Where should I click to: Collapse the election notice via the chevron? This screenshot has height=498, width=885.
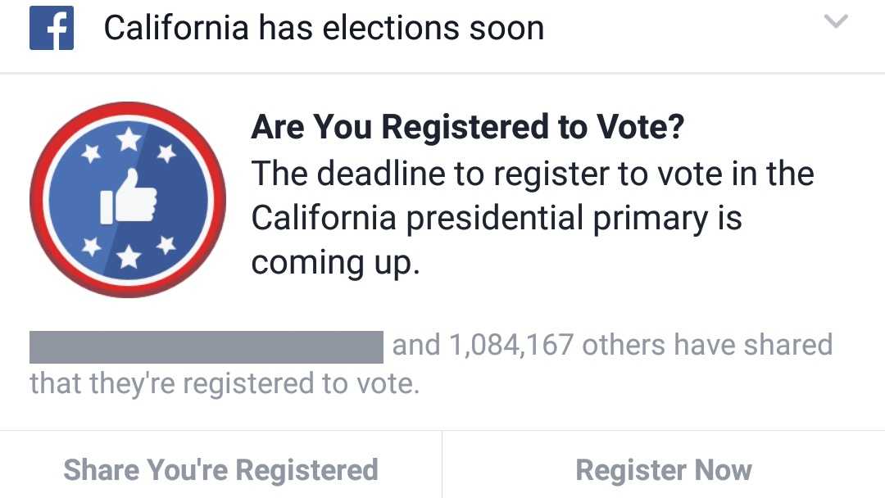(x=837, y=22)
